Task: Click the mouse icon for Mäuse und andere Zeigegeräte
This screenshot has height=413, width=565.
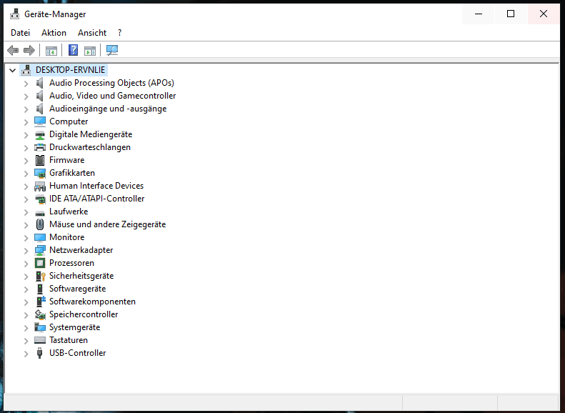Action: pyautogui.click(x=40, y=224)
